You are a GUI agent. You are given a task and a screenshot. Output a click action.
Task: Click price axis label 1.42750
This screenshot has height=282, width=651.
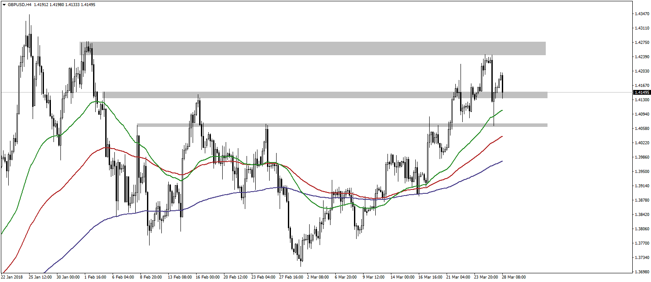(x=641, y=42)
